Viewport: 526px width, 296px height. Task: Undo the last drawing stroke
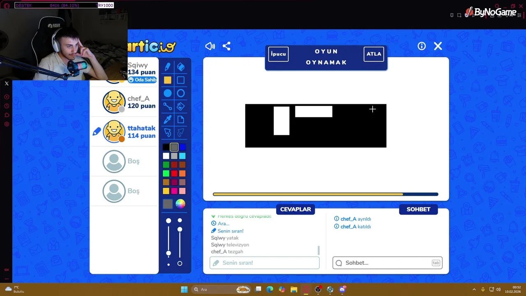(x=168, y=133)
